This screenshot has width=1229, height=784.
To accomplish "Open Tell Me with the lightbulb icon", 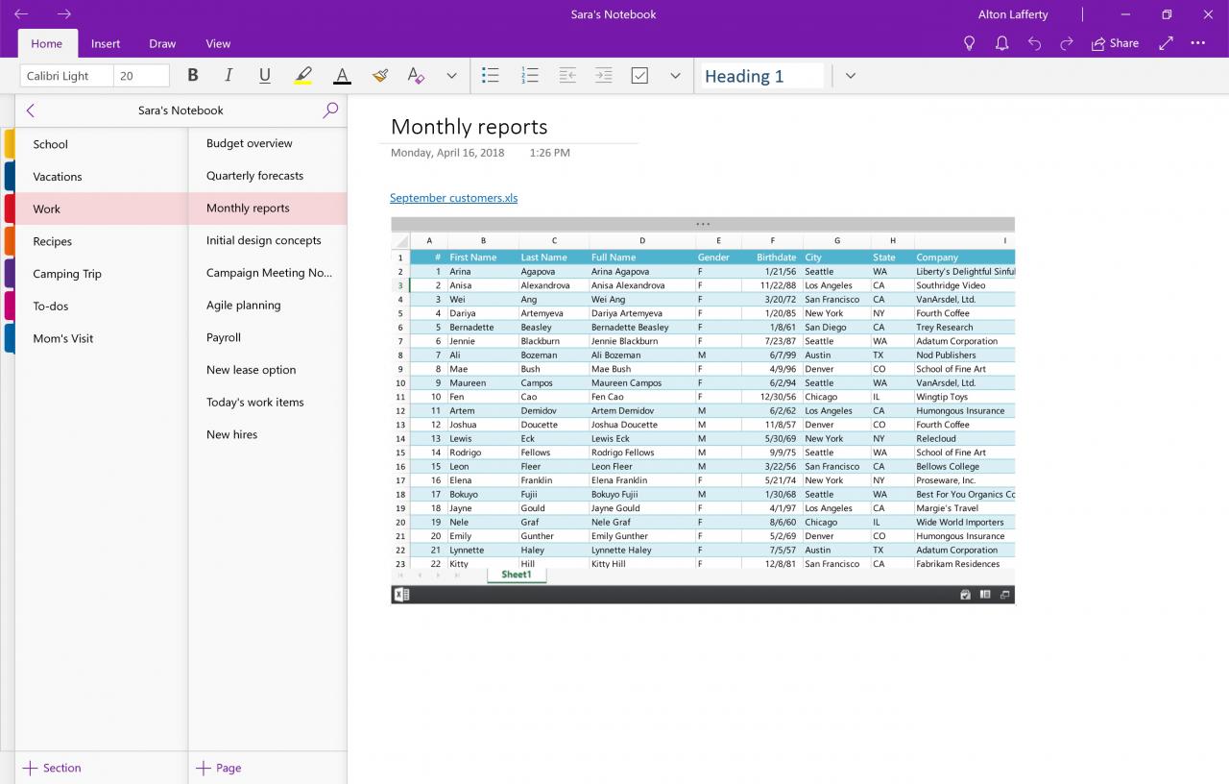I will [x=969, y=43].
